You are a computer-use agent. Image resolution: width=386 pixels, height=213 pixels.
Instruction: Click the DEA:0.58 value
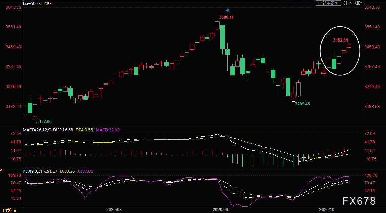point(84,130)
